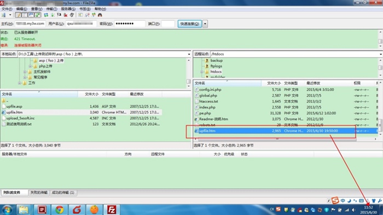Open the Site Manager icon

[x=3, y=15]
